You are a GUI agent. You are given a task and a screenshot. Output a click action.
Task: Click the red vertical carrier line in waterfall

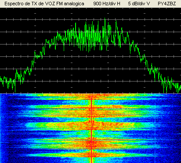click(x=91, y=128)
